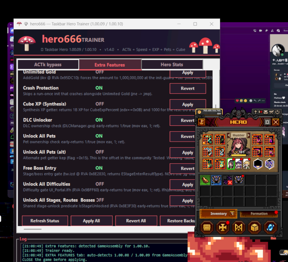
Task: Start a video call in Discord
Action: click(x=260, y=31)
